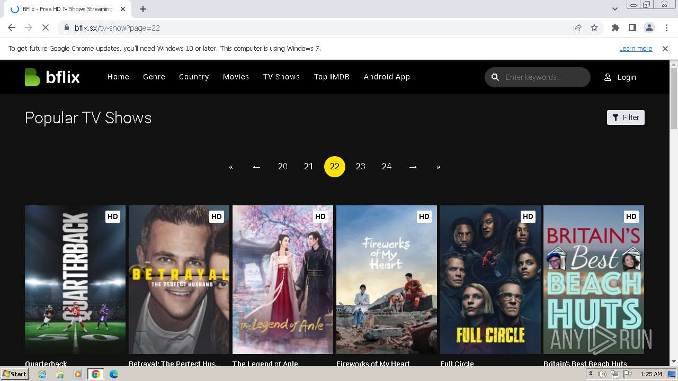This screenshot has height=381, width=678.
Task: Click the Login button
Action: 620,77
